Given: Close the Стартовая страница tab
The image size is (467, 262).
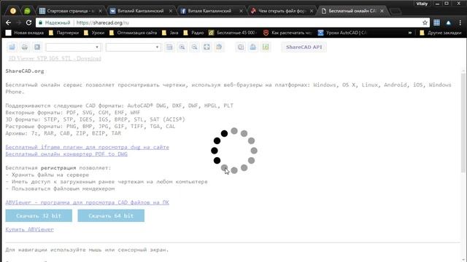Looking at the screenshot, I should coord(100,11).
